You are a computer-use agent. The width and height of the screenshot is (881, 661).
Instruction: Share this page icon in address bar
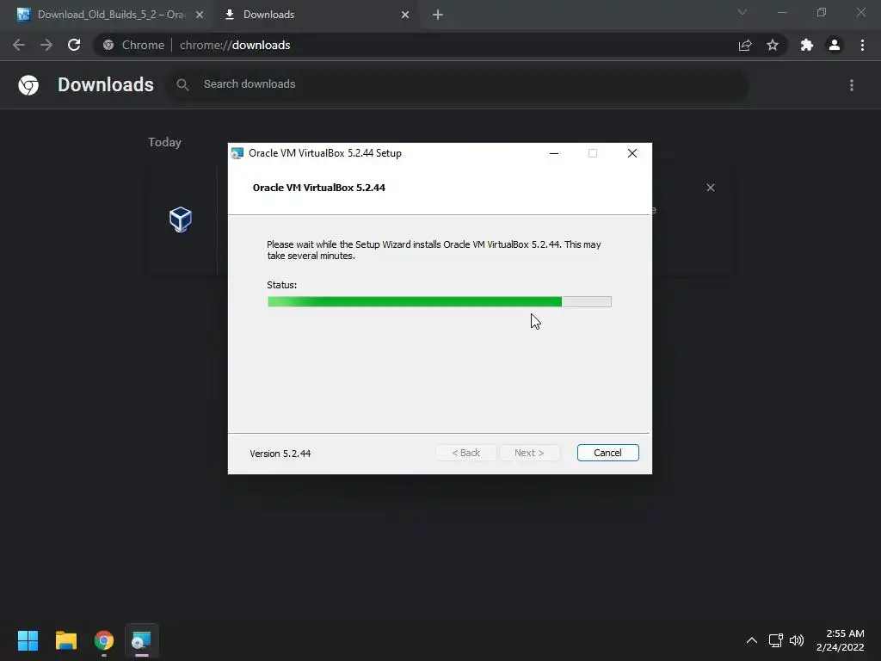point(745,45)
